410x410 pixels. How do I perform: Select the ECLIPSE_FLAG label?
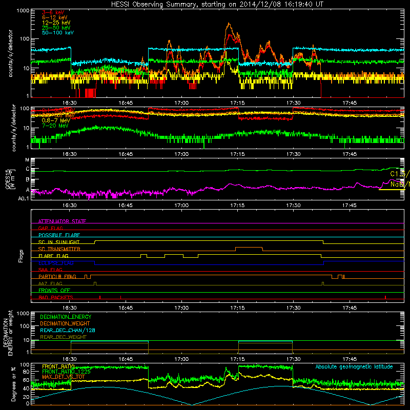[56, 263]
